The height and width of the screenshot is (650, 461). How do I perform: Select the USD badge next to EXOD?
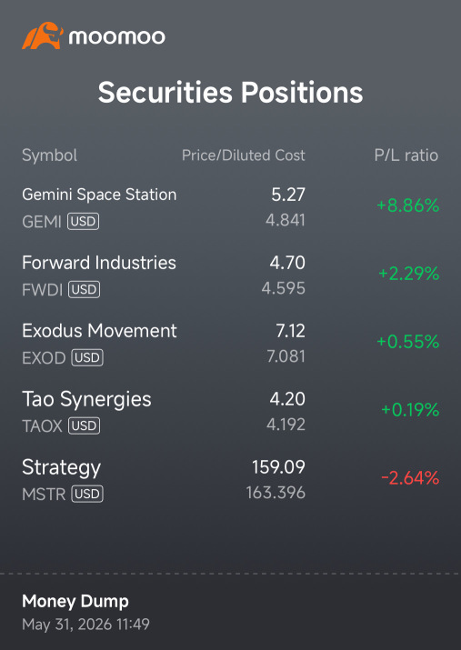(87, 358)
